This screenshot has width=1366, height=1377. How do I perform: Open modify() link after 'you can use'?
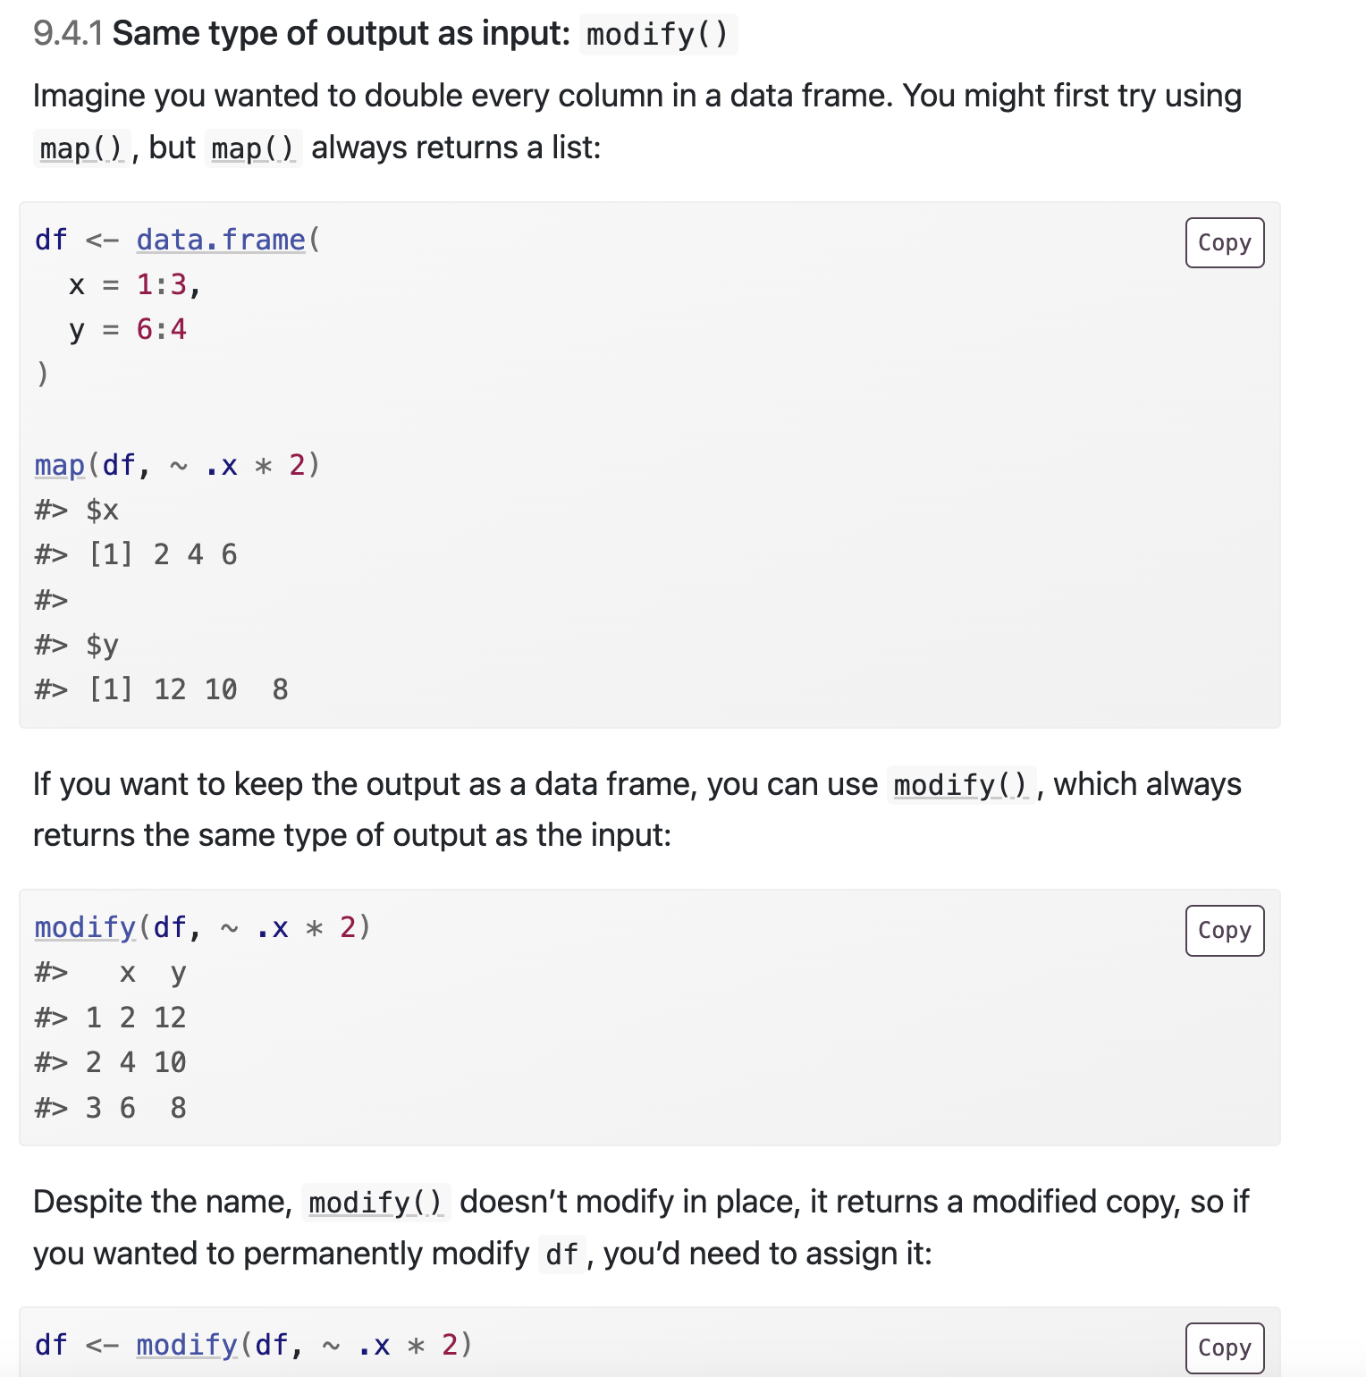point(960,785)
